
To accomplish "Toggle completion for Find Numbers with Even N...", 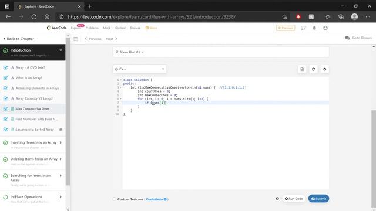I will point(5,119).
